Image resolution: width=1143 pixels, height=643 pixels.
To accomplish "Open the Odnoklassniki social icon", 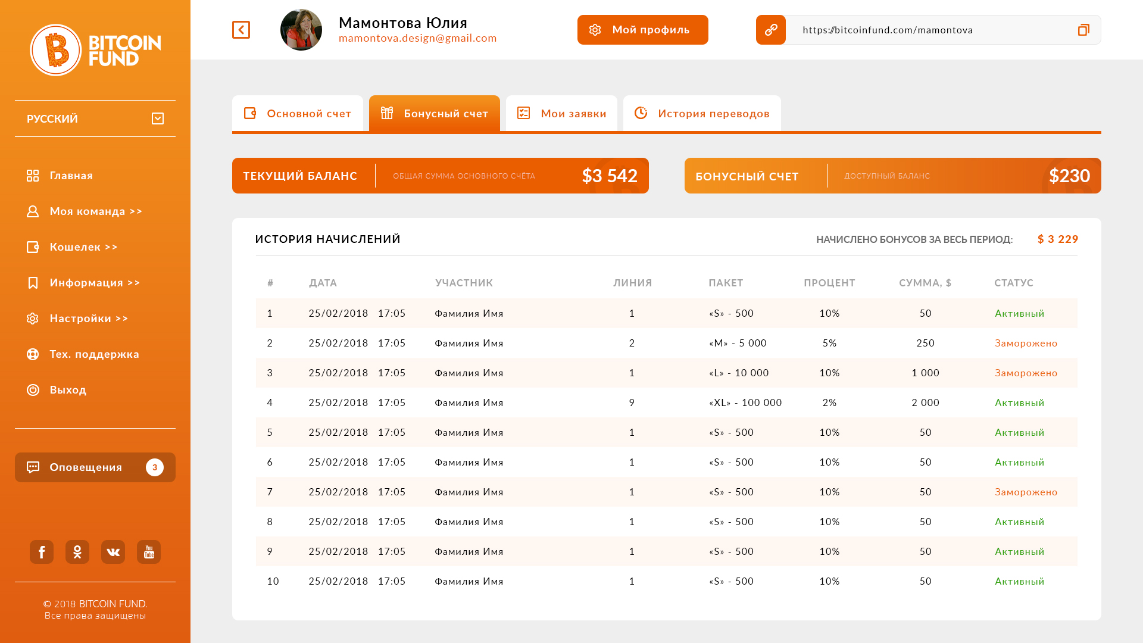I will tap(77, 552).
